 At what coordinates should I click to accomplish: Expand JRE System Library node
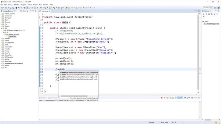3,30
